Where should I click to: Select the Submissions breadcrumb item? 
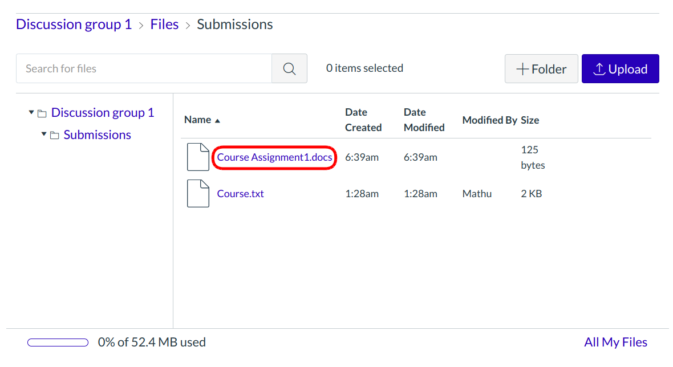pos(234,24)
